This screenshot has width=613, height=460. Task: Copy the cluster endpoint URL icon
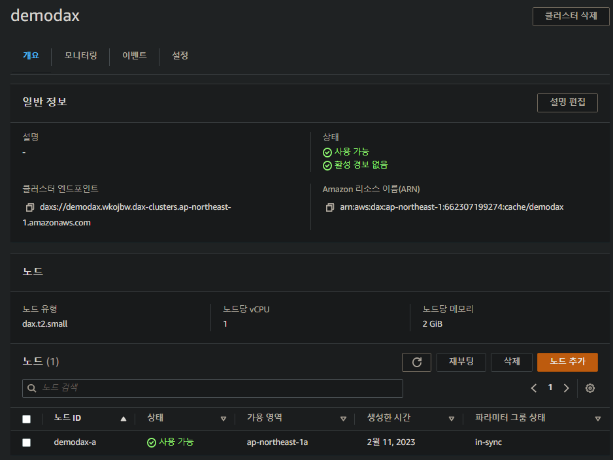(29, 207)
